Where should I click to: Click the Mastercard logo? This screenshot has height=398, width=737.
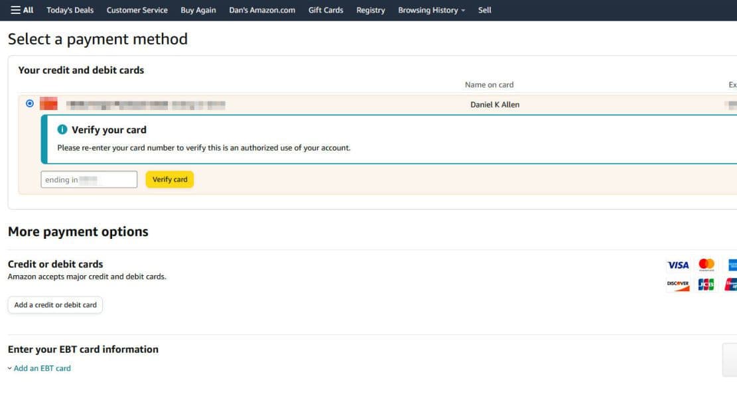coord(706,265)
